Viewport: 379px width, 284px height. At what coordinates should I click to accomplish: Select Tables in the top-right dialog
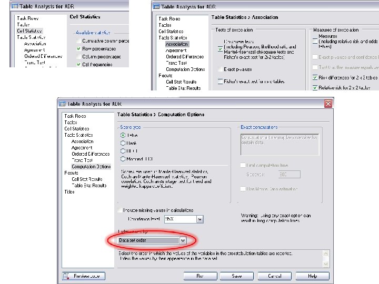coord(165,25)
